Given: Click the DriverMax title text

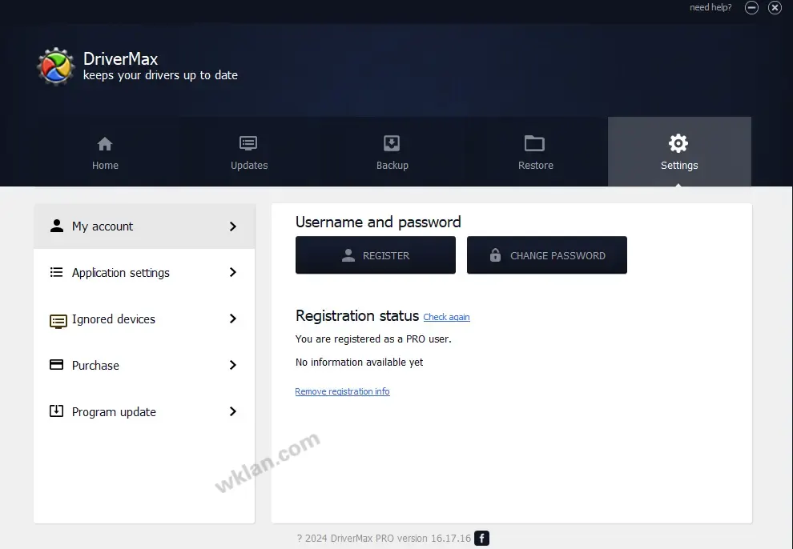Looking at the screenshot, I should (120, 58).
